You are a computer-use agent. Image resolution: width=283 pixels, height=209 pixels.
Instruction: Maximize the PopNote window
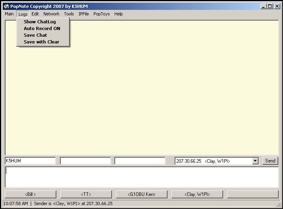270,6
